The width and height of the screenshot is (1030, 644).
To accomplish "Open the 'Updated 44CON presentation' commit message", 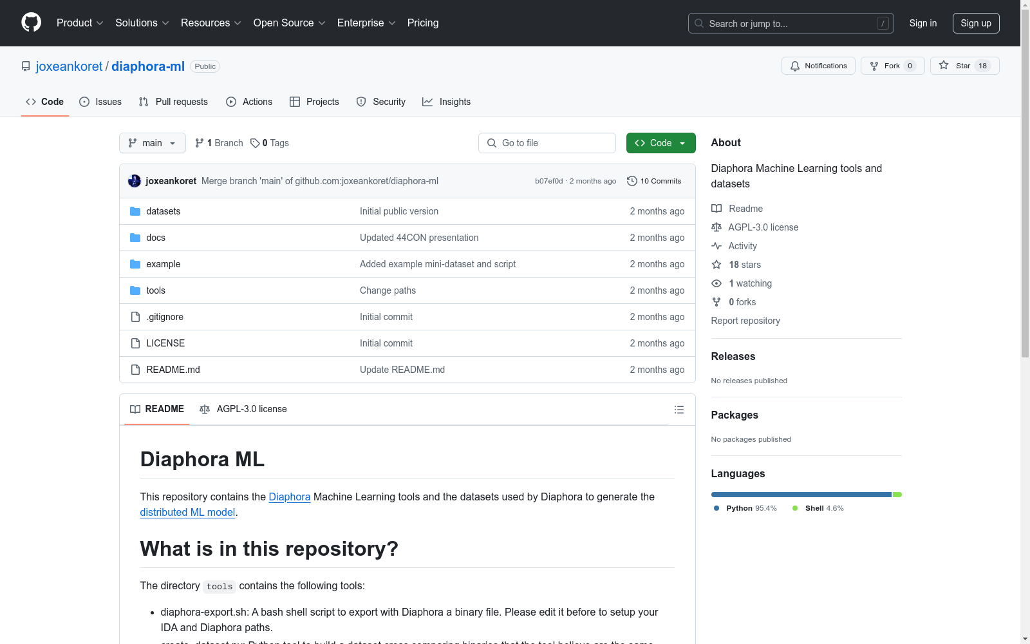I will [x=419, y=238].
